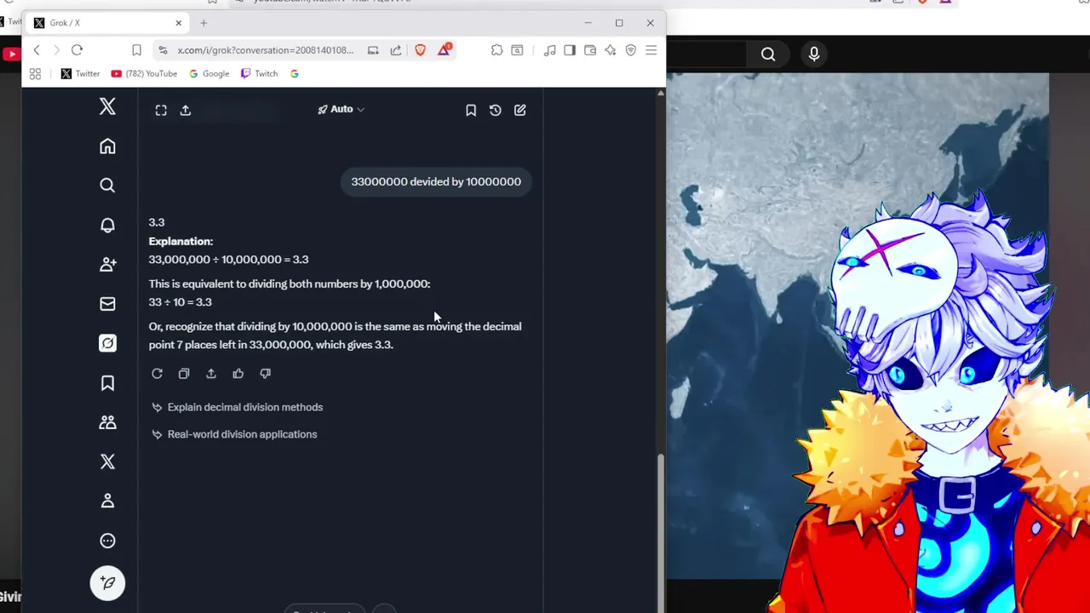Compose a new post with feather button

[107, 583]
